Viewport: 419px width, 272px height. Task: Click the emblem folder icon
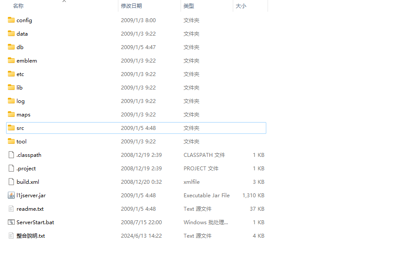click(11, 60)
